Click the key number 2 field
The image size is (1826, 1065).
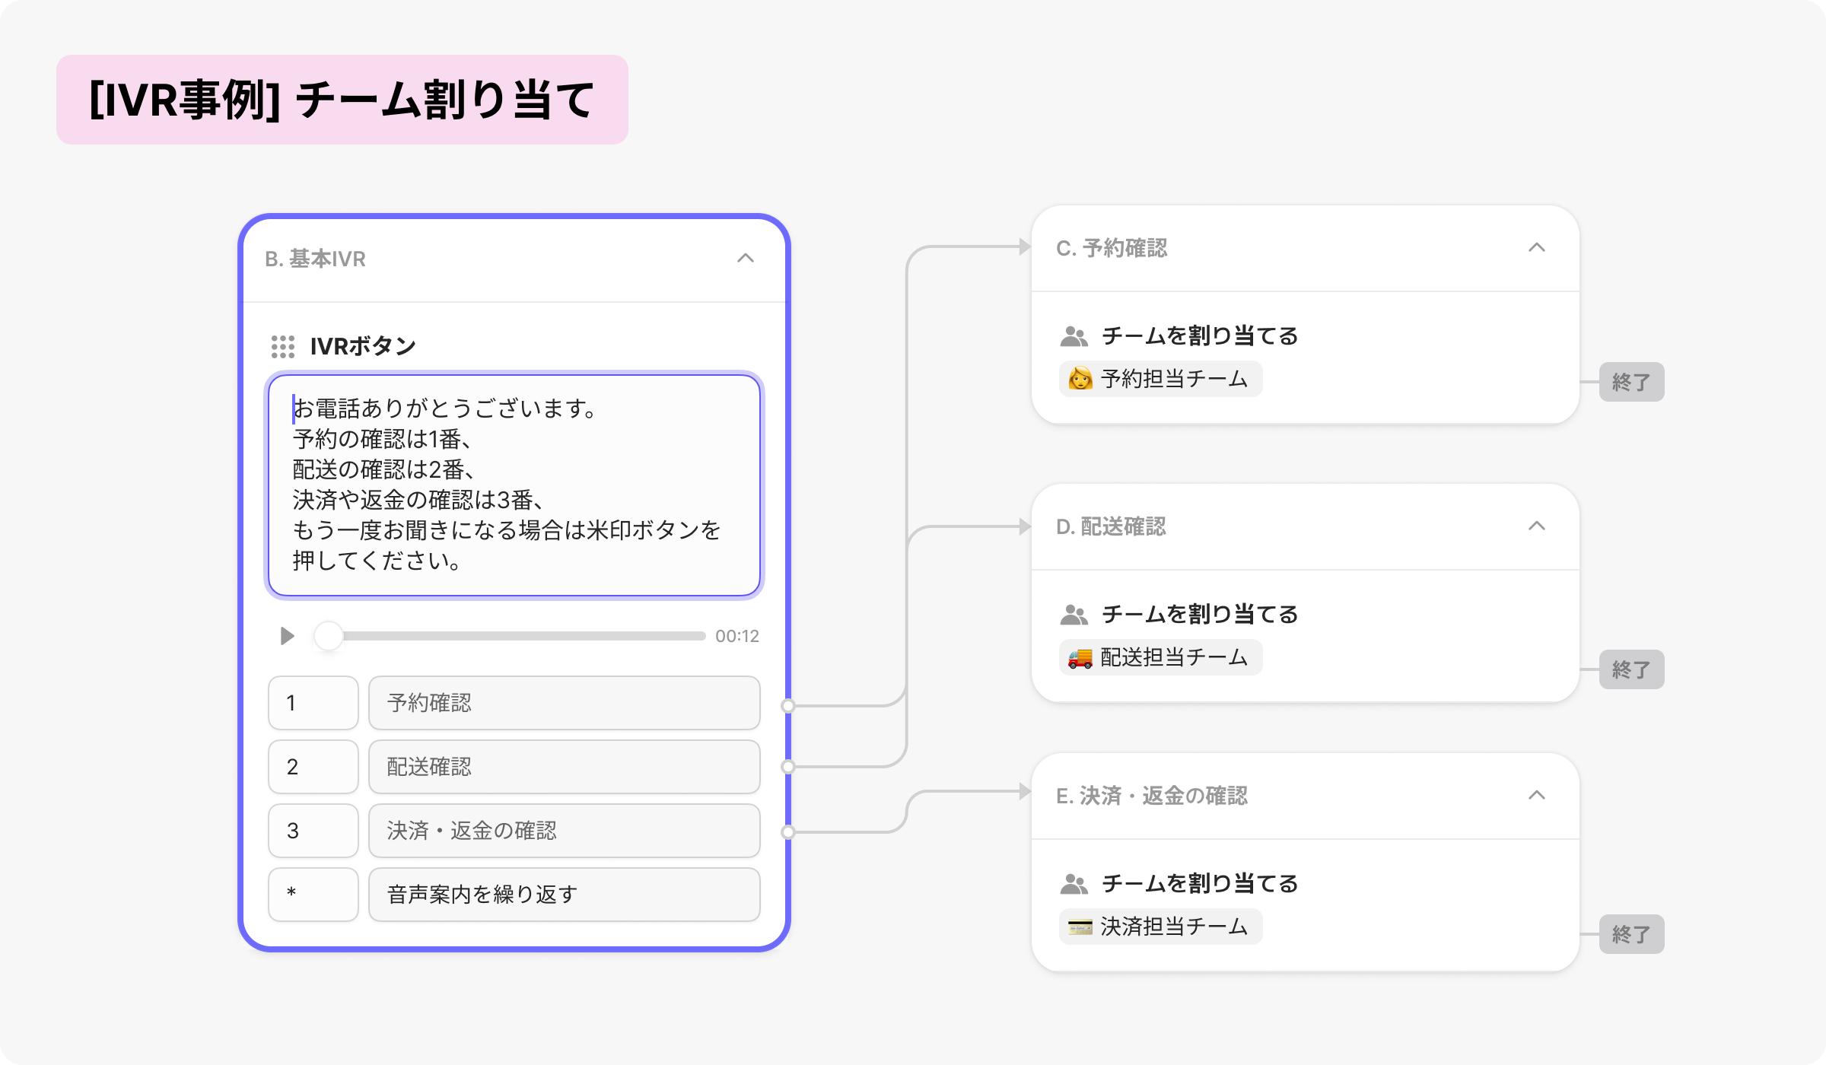coord(313,767)
